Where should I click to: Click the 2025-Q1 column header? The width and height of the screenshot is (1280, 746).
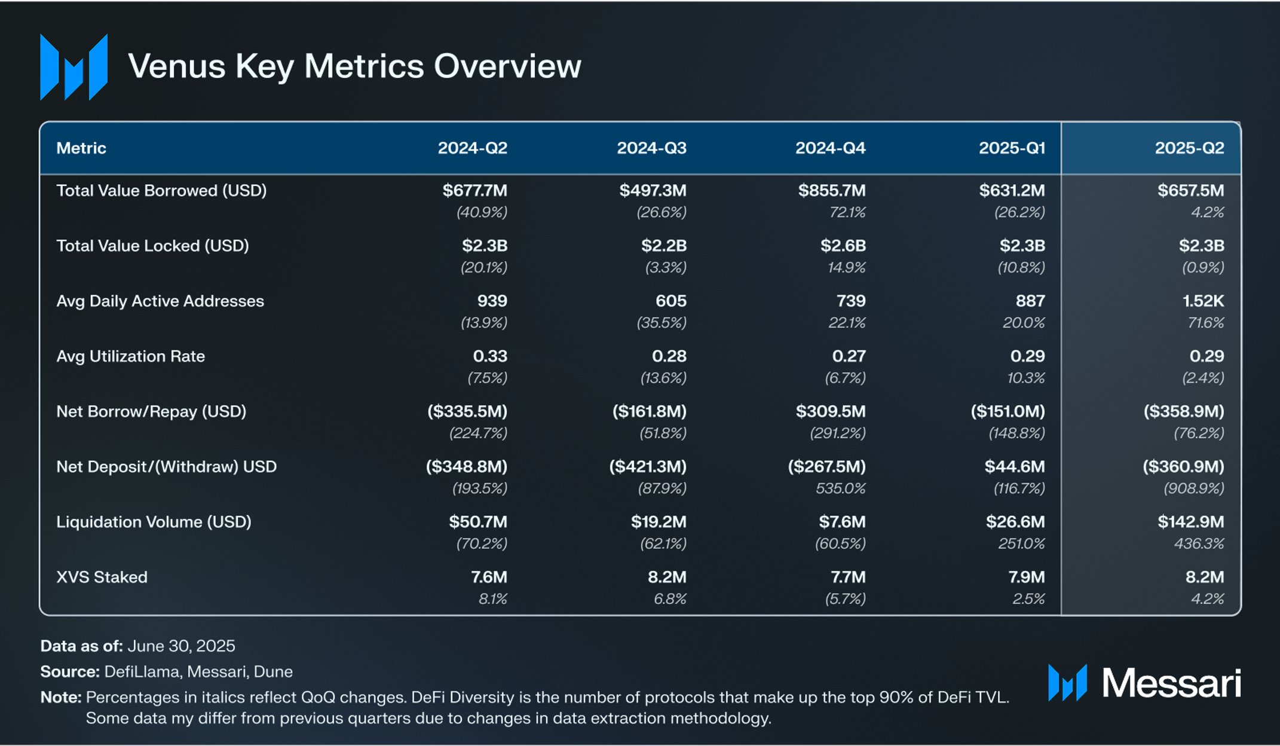pos(1012,148)
